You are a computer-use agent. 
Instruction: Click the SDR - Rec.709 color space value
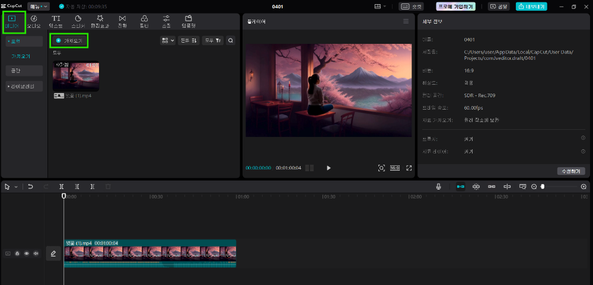coord(480,95)
